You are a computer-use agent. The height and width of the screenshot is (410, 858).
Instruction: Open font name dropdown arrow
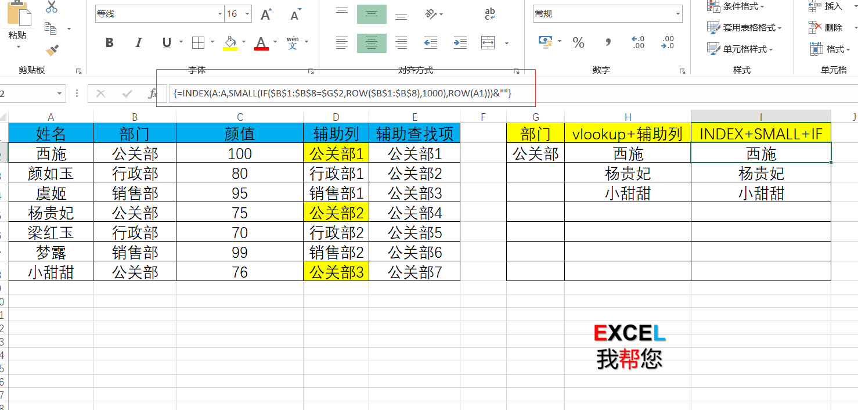[220, 14]
